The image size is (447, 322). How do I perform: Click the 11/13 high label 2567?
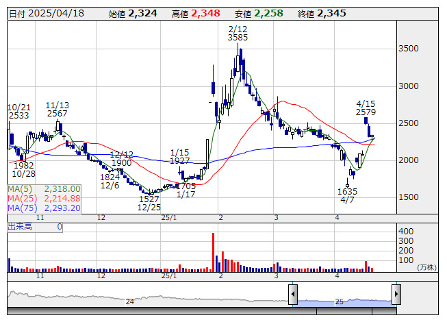pyautogui.click(x=57, y=114)
